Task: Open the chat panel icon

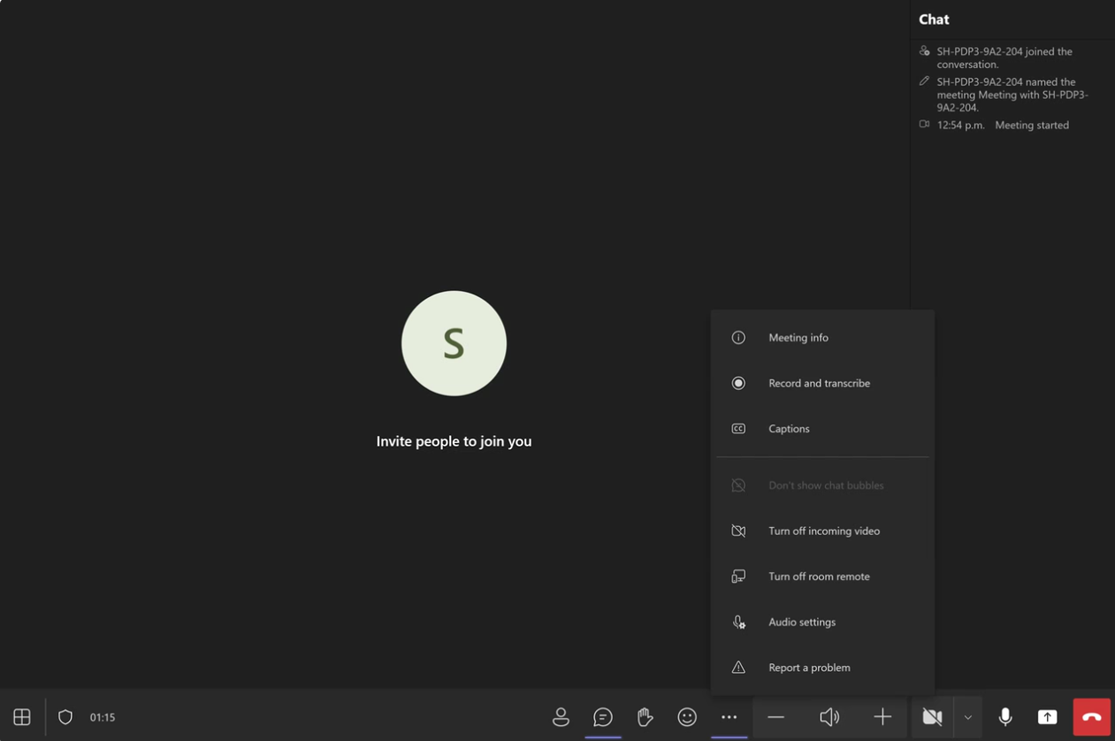Action: pyautogui.click(x=603, y=717)
